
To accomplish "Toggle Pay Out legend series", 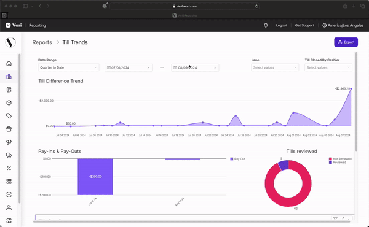I will pos(237,159).
